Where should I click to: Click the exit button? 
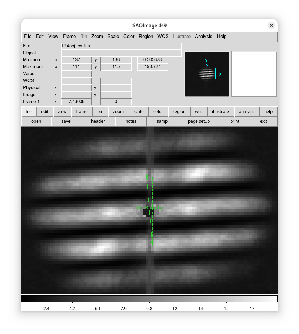264,121
